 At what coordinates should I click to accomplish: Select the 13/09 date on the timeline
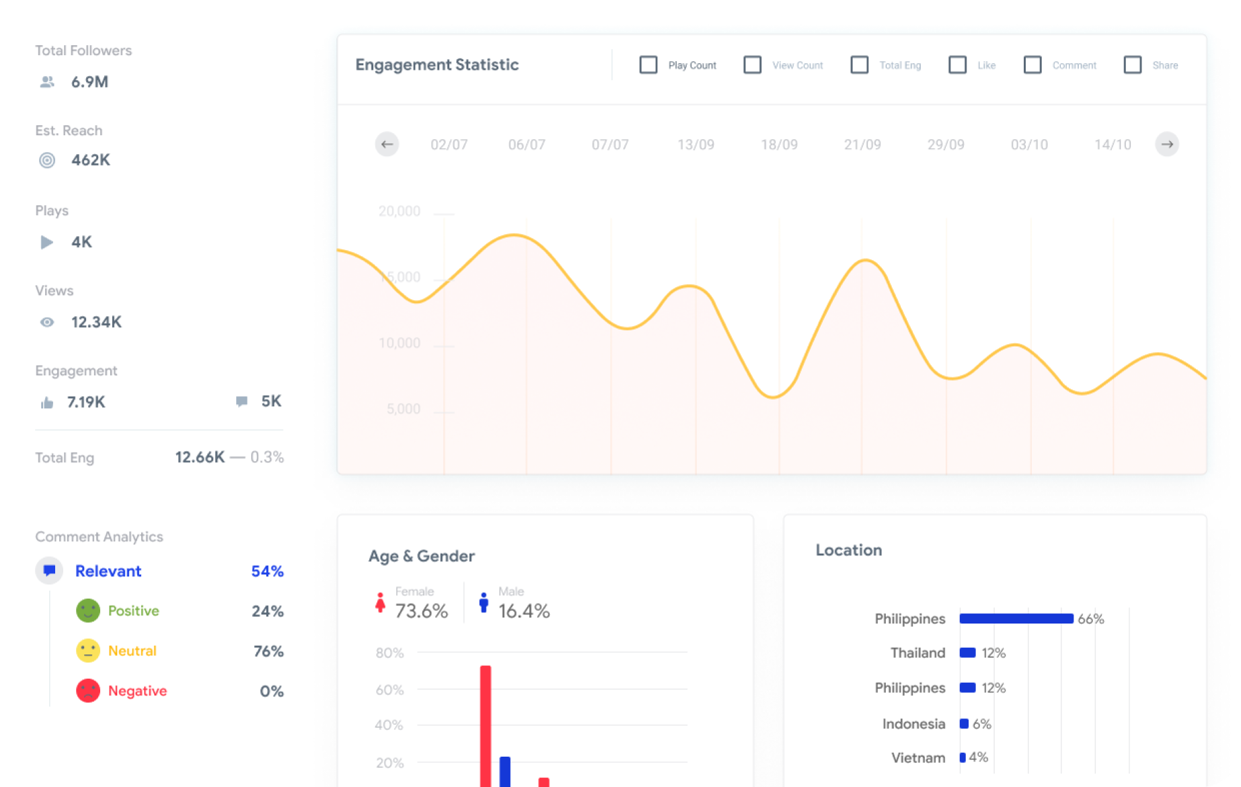click(x=695, y=145)
